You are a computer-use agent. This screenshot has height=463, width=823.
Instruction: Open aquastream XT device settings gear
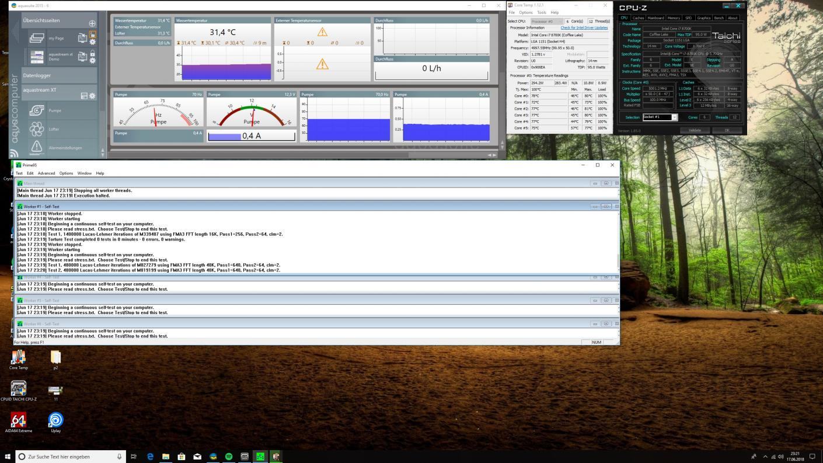click(x=92, y=96)
